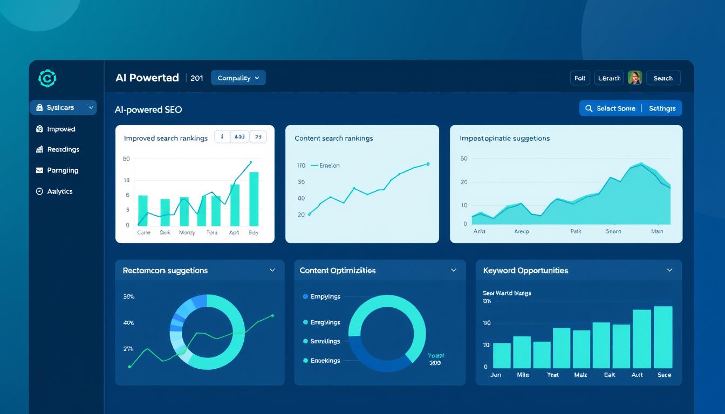Click the Folt button in the top bar
Screen dimensions: 725x414
(x=579, y=78)
